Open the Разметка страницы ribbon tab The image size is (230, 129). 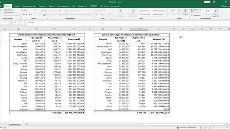click(x=29, y=6)
